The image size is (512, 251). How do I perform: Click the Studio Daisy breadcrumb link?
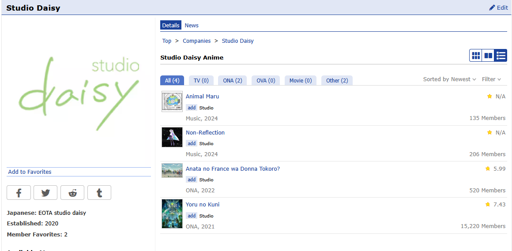click(238, 41)
